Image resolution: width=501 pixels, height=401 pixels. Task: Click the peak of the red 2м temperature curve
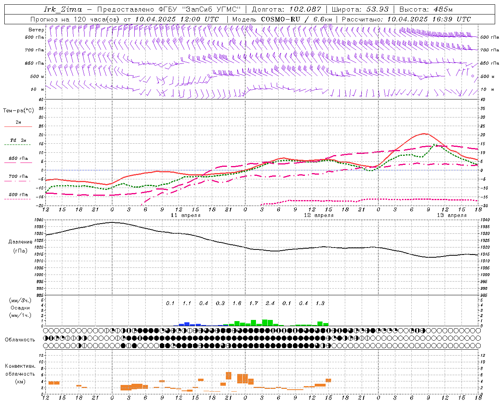pos(424,134)
